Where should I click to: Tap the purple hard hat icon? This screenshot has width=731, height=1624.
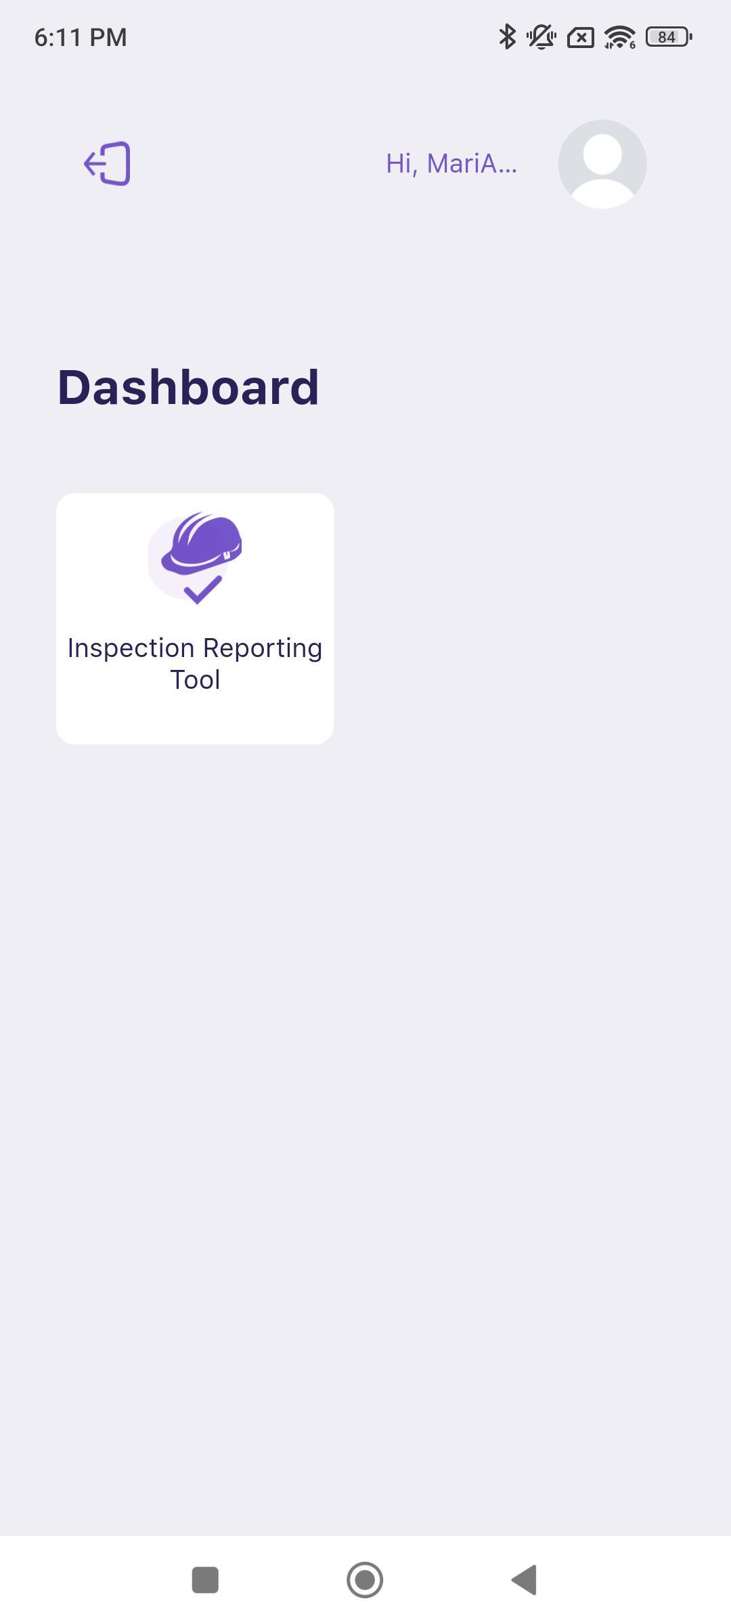point(202,543)
